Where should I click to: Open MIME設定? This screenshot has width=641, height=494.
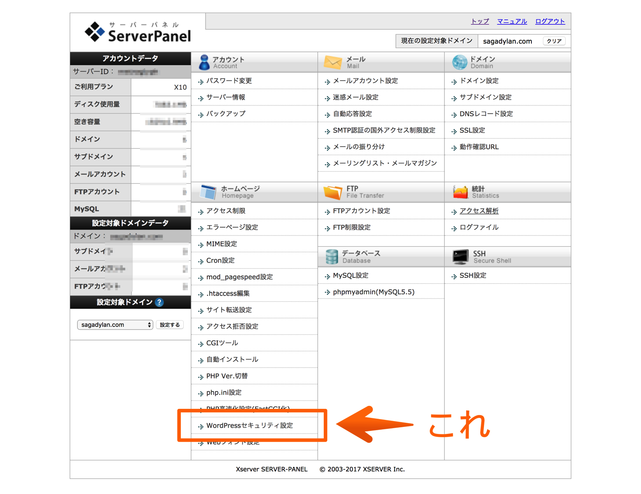click(222, 244)
